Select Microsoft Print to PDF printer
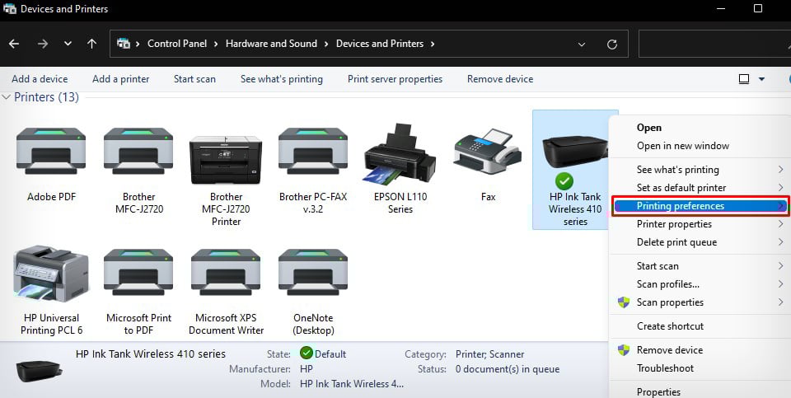791x398 pixels. click(x=138, y=274)
